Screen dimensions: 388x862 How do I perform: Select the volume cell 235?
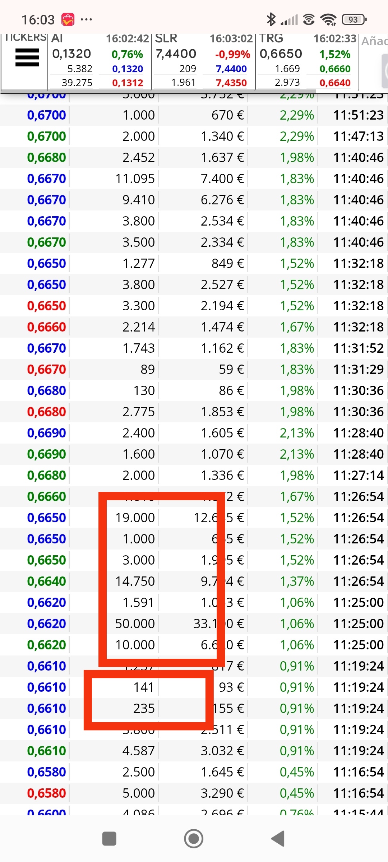(x=144, y=709)
